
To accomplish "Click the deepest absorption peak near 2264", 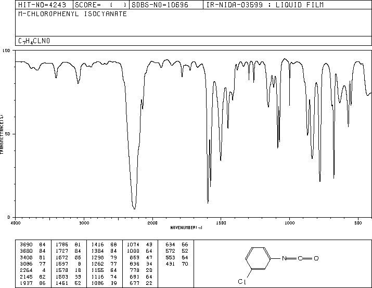I will coord(134,208).
